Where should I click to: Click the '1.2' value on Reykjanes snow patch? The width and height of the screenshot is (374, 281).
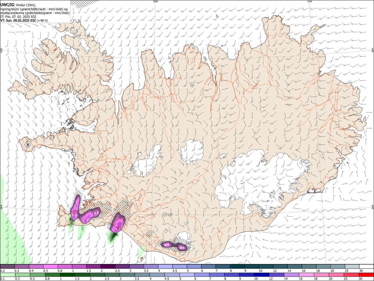74,215
